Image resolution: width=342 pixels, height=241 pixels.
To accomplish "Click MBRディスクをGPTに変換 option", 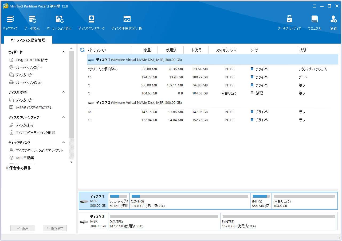I will [x=34, y=108].
